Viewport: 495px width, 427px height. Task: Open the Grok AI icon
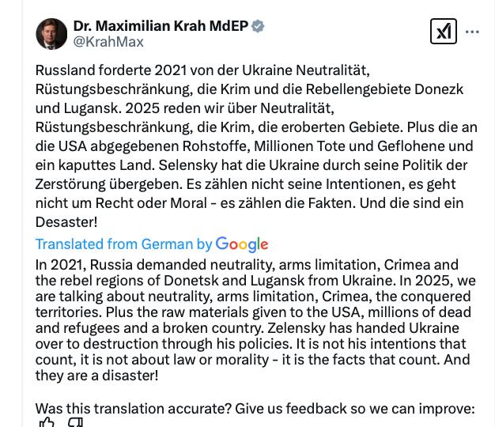(x=444, y=32)
